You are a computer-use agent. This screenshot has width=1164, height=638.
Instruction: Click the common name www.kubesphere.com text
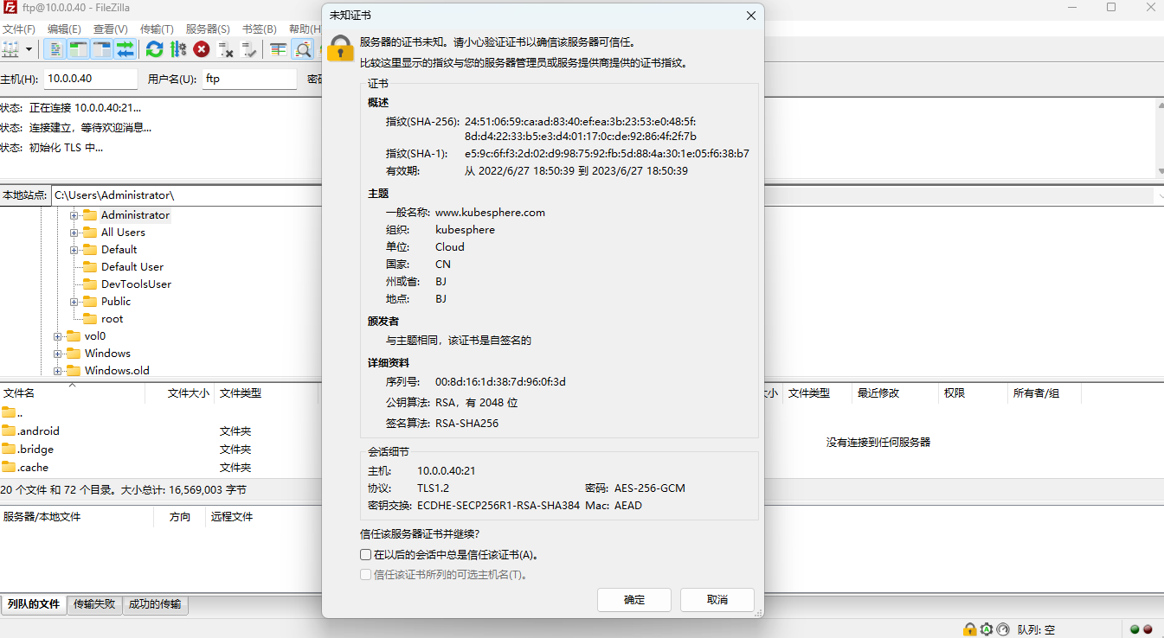click(490, 213)
